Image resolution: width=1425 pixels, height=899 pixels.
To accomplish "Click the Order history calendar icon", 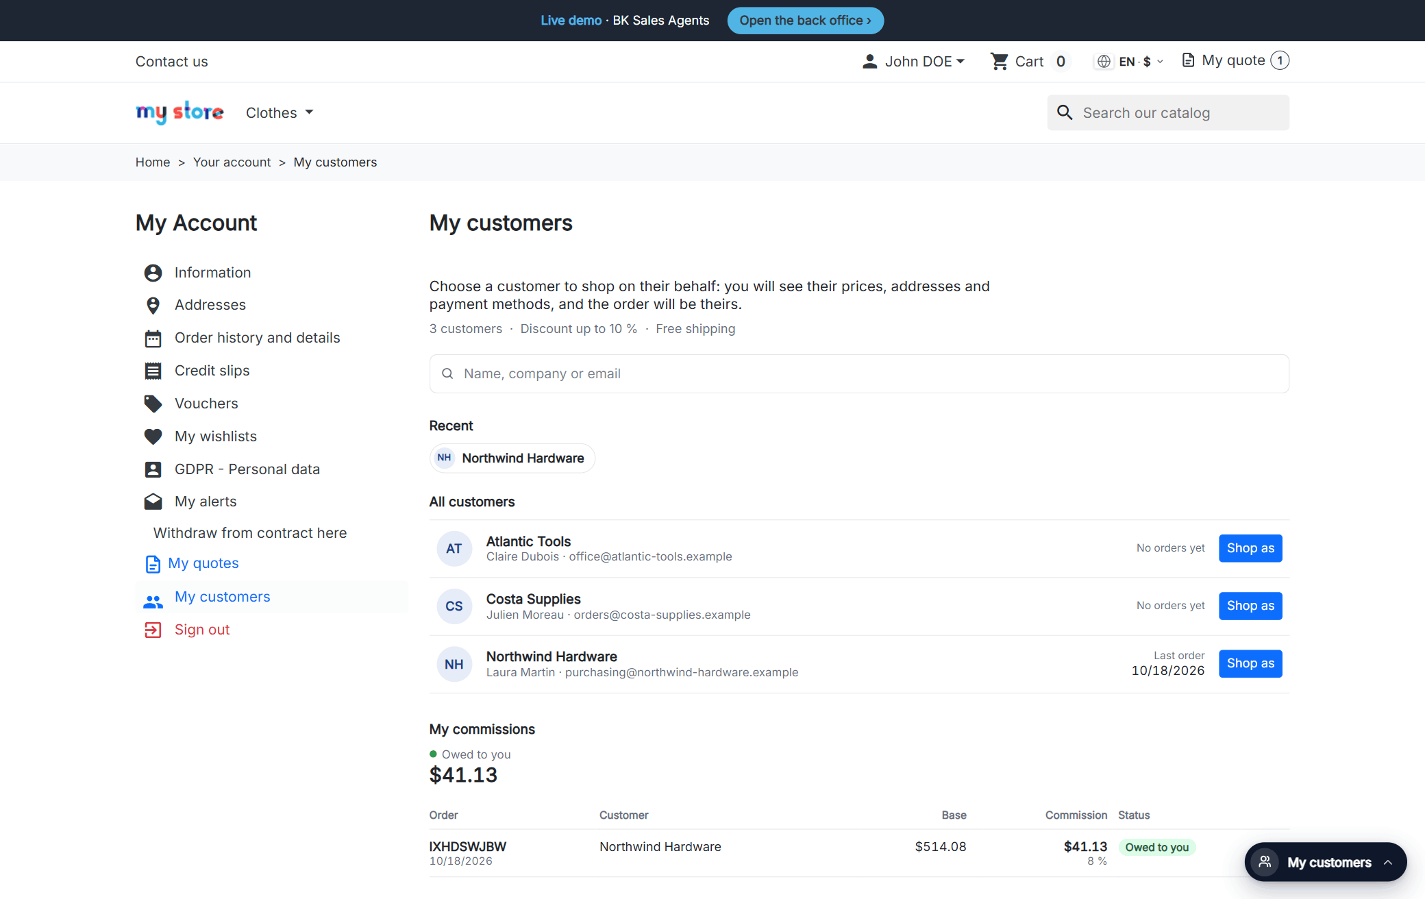I will (153, 338).
